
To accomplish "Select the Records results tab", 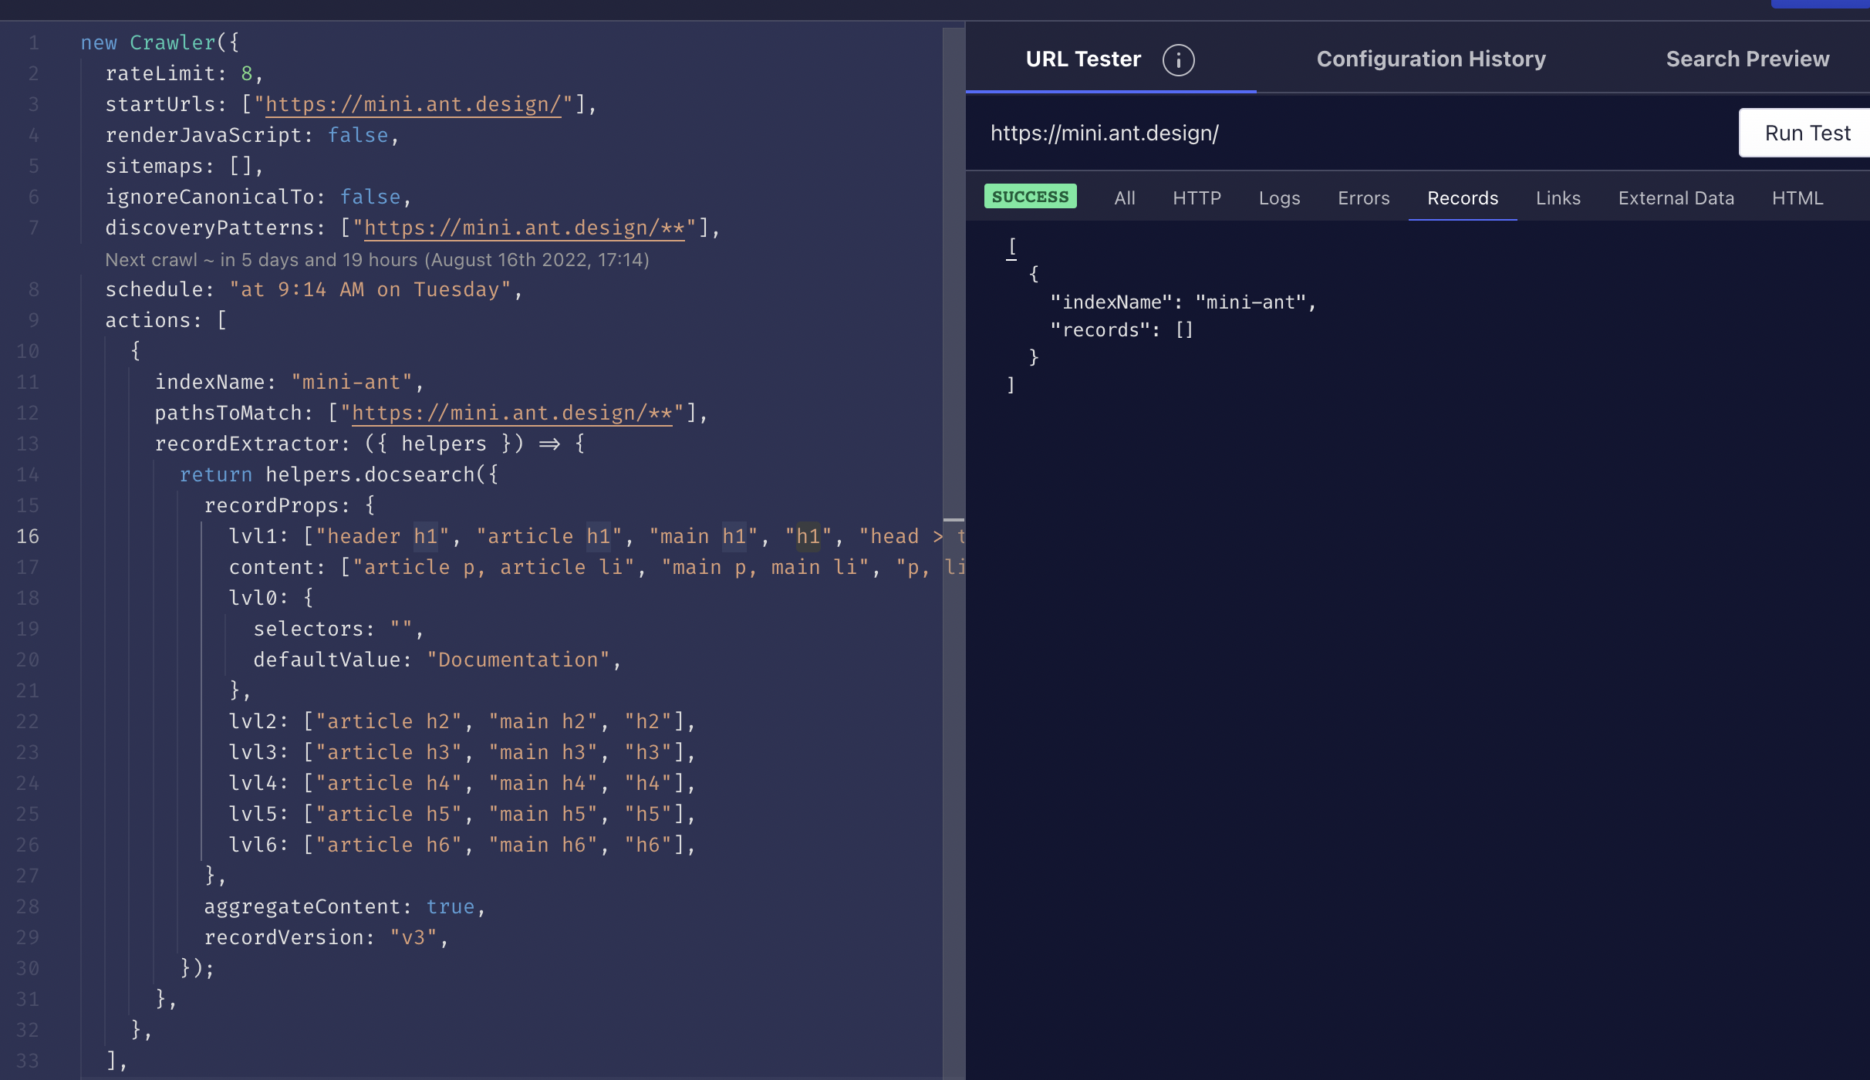I will pos(1462,198).
